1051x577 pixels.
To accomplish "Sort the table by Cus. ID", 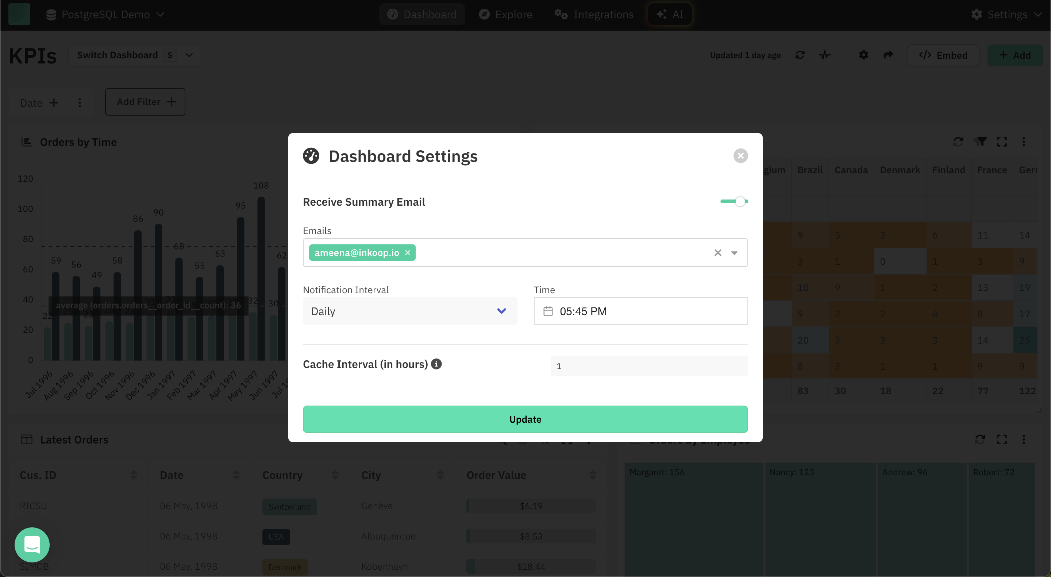I will tap(134, 475).
